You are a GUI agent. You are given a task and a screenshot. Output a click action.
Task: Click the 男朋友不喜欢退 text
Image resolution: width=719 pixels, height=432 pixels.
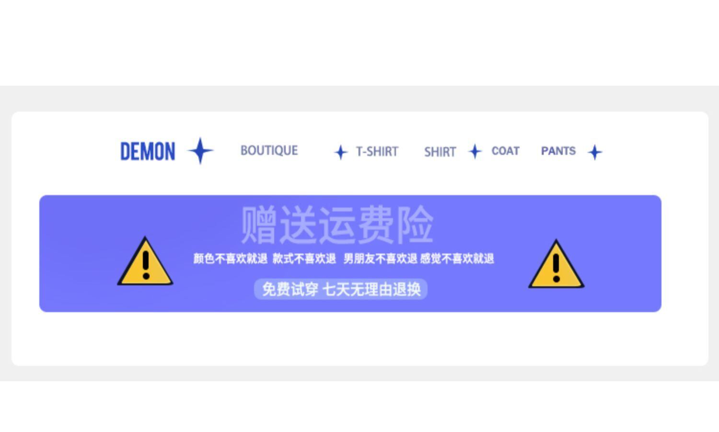[x=380, y=259]
